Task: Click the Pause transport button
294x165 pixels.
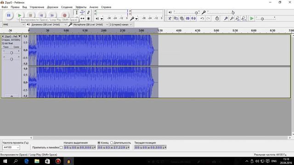Action: (9, 15)
